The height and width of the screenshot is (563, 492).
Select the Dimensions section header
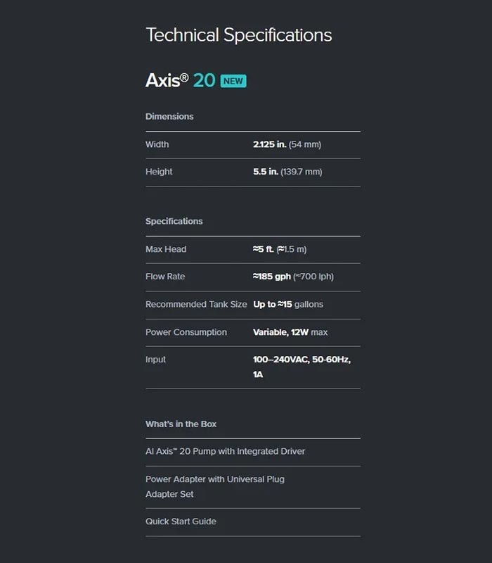click(169, 116)
